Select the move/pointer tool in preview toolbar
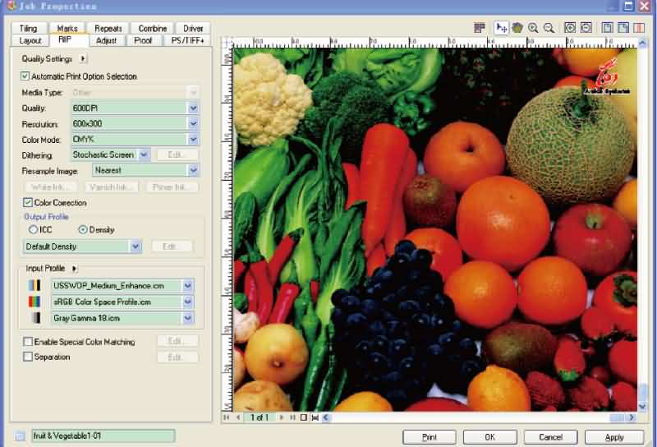 point(501,28)
